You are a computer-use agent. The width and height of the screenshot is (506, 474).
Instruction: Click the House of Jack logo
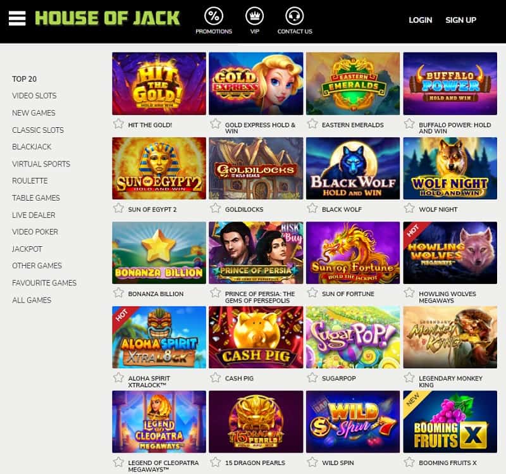point(108,18)
